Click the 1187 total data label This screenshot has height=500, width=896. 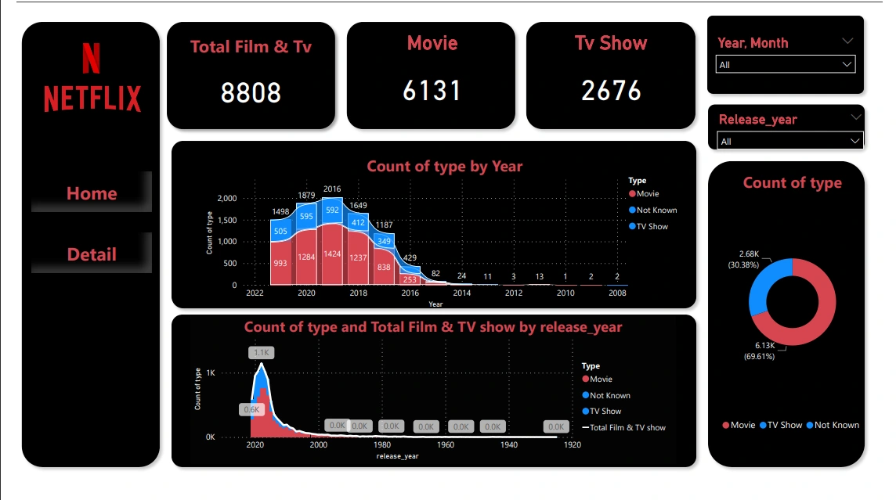tap(384, 225)
